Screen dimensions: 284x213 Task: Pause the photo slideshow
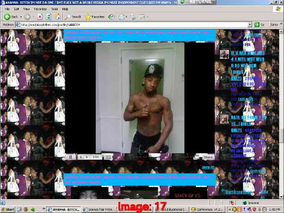(70, 157)
